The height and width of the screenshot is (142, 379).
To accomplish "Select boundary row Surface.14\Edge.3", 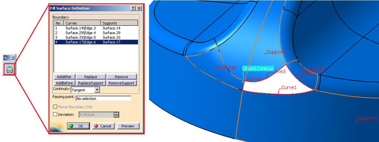I will [x=96, y=28].
